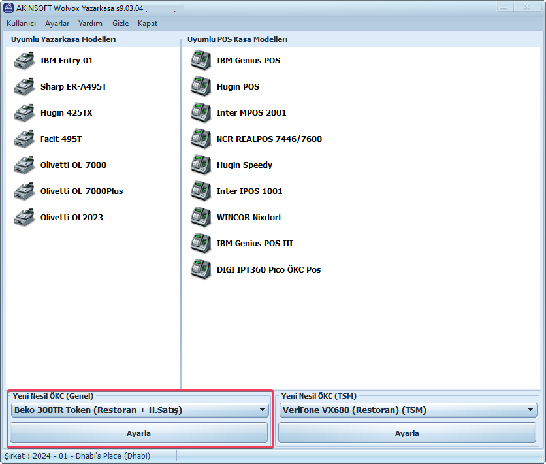Select the Sharp ER-A495T register icon
The height and width of the screenshot is (464, 546).
(24, 87)
